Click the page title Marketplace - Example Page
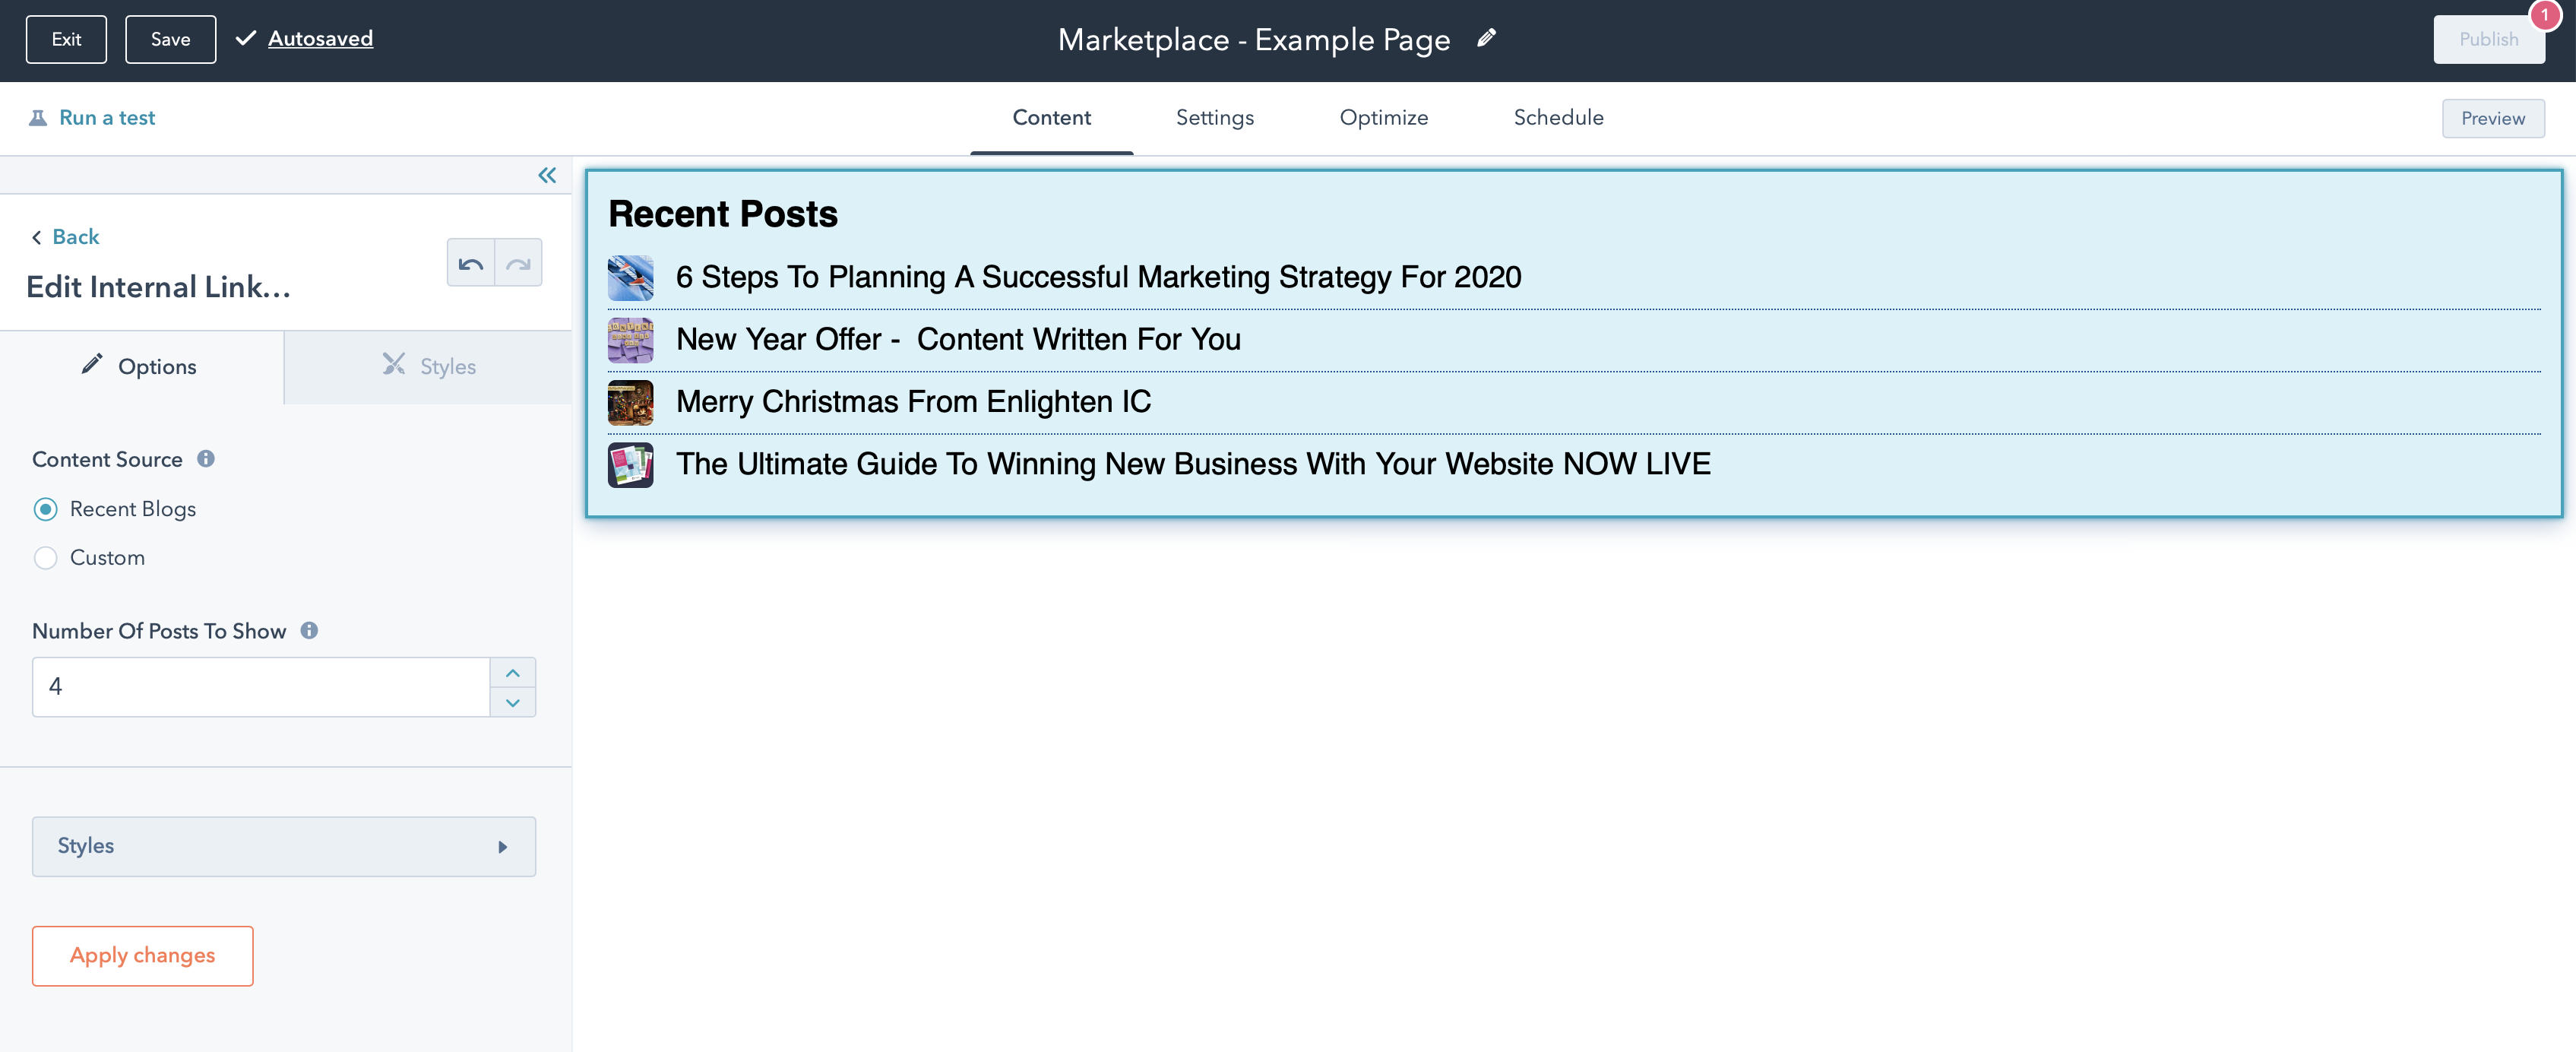This screenshot has height=1052, width=2576. pos(1253,39)
